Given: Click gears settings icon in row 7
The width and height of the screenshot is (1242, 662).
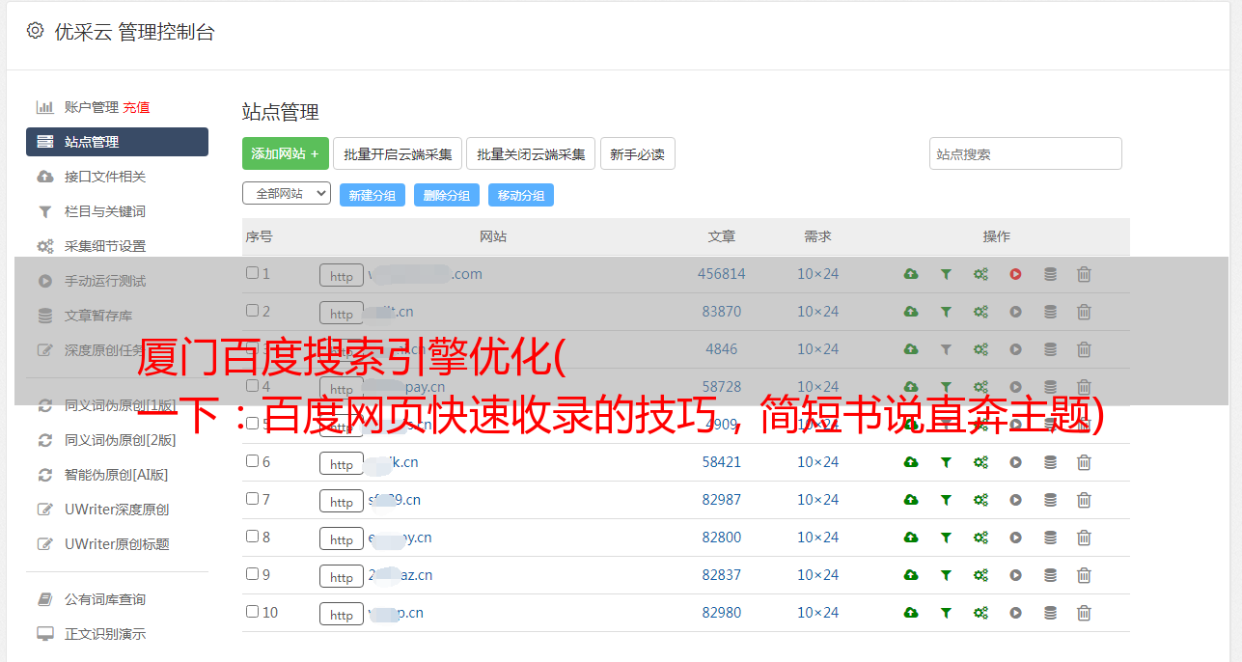Looking at the screenshot, I should click(x=980, y=500).
